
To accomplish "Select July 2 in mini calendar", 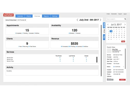I will [x=109, y=31].
